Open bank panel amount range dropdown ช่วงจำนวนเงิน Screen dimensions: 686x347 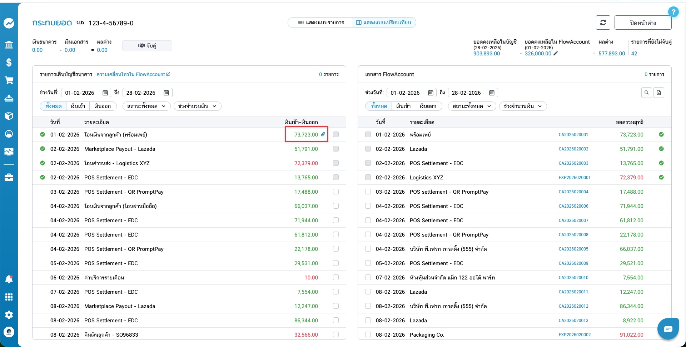(197, 106)
